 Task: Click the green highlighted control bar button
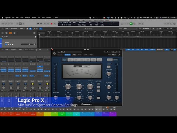point(131,24)
